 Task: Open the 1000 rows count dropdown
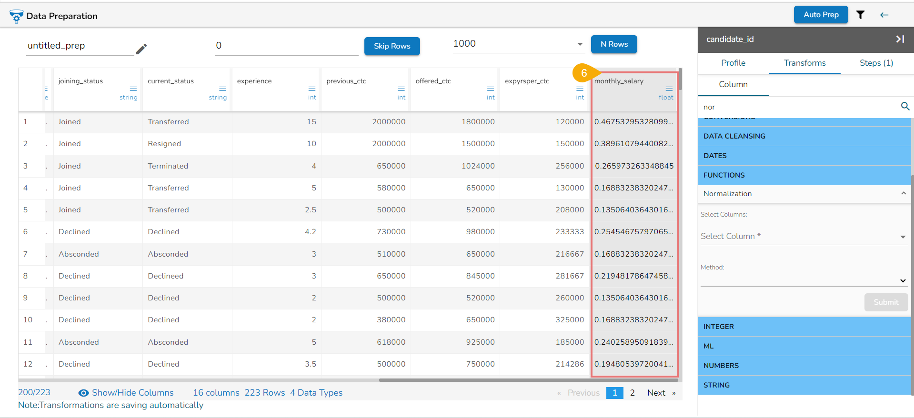pyautogui.click(x=580, y=44)
